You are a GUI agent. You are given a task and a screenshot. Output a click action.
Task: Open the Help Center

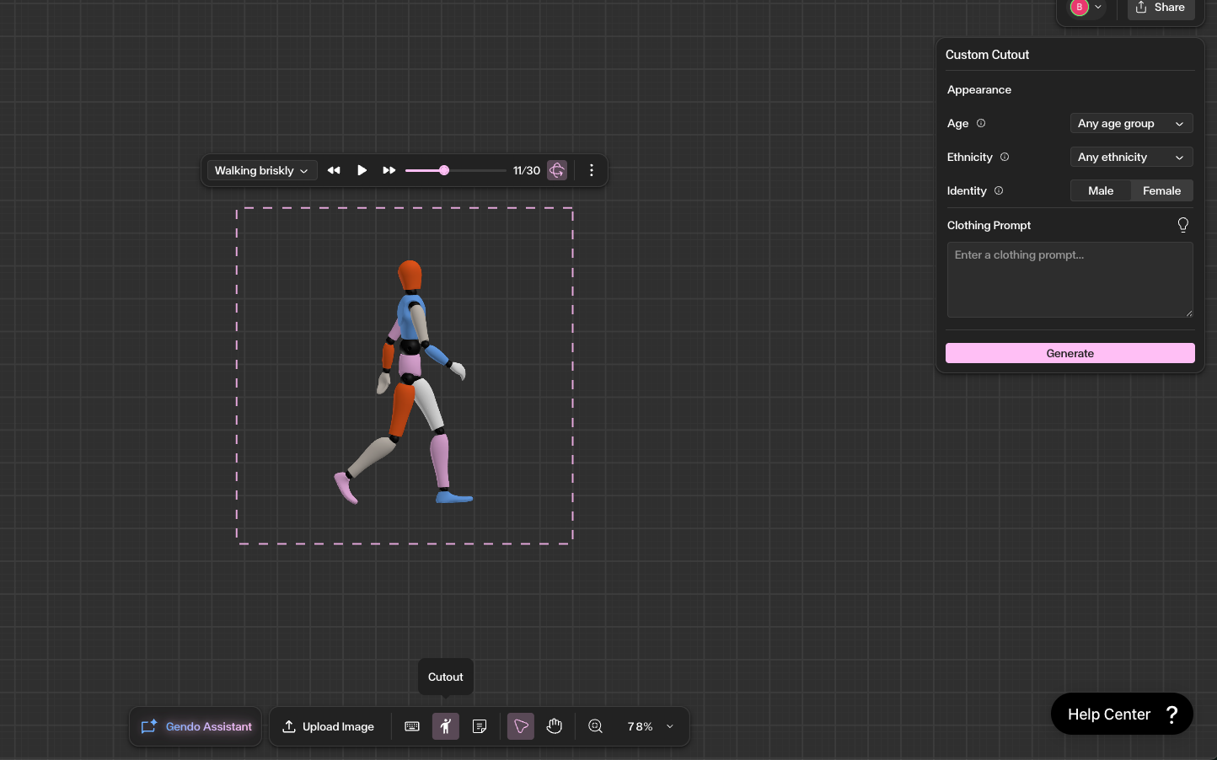coord(1122,714)
